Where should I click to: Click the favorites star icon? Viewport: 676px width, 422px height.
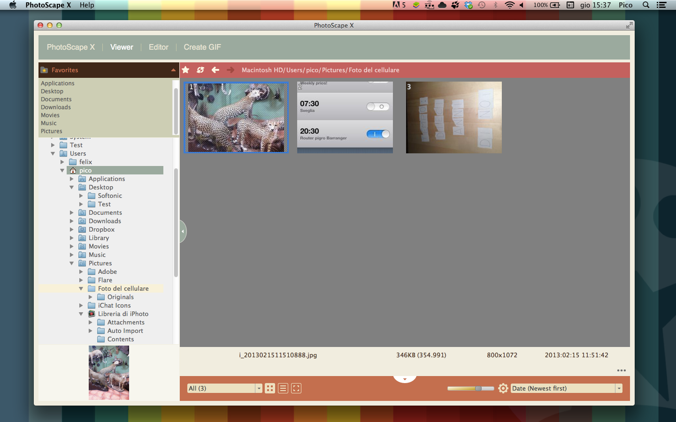[x=186, y=70]
